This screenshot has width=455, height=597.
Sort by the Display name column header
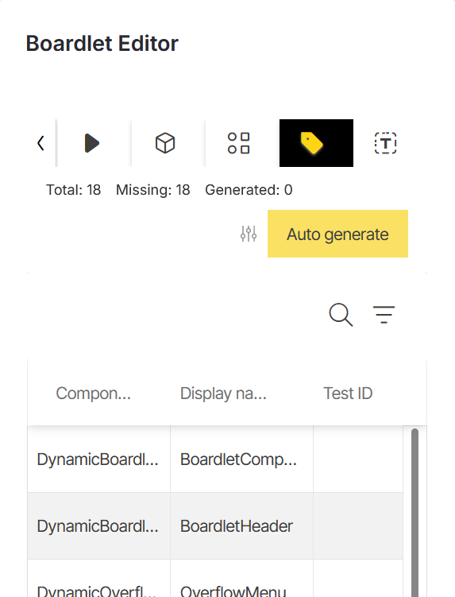click(223, 393)
